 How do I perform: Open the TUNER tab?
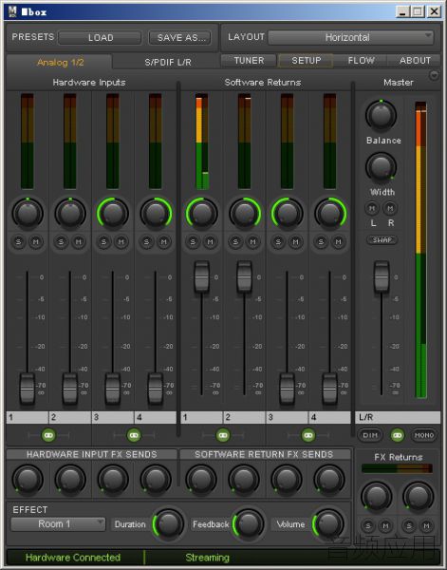point(249,61)
